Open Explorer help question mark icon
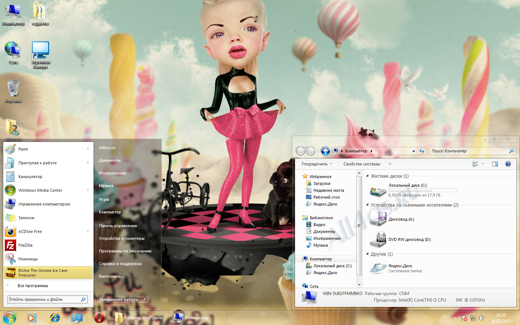The height and width of the screenshot is (325, 520). point(508,164)
